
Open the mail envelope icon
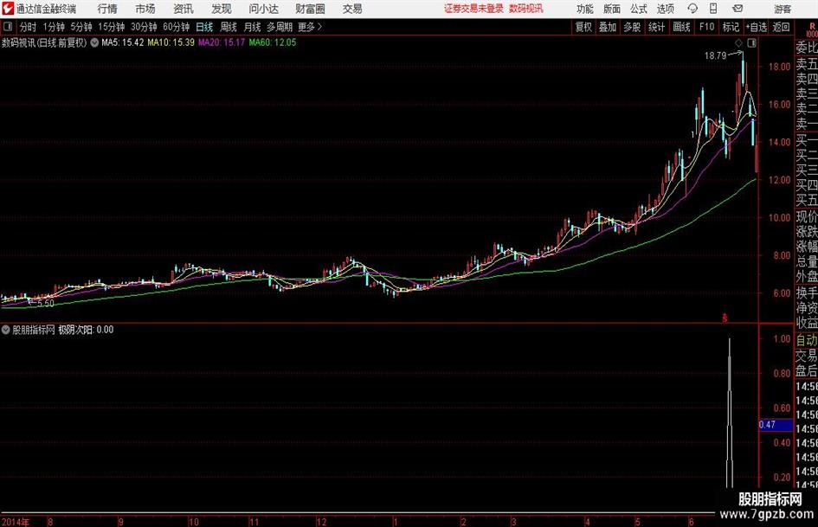737,9
